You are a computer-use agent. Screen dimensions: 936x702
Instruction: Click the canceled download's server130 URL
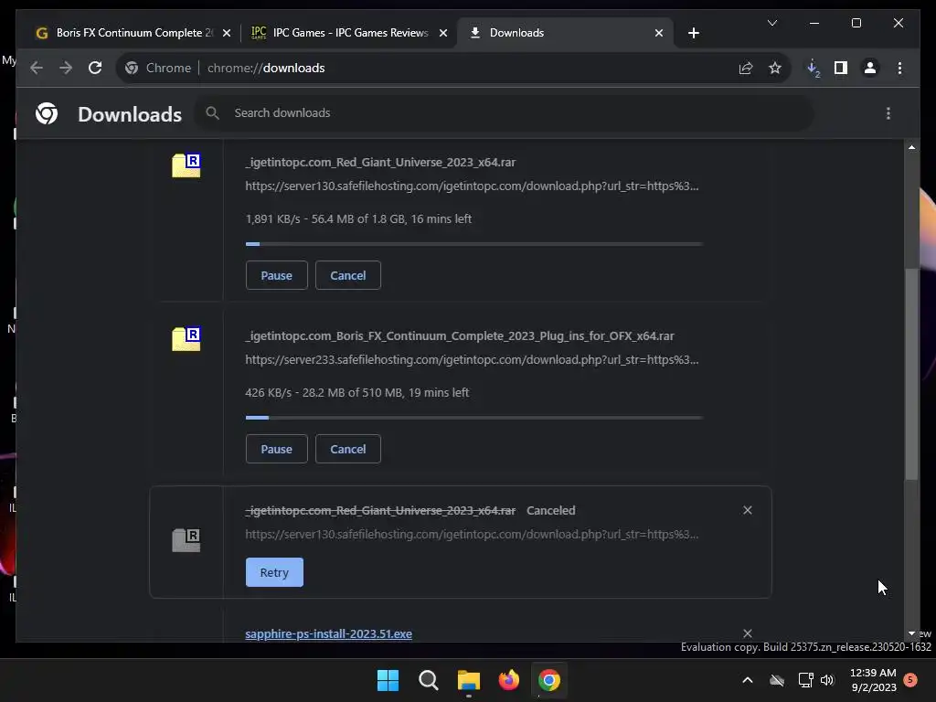pyautogui.click(x=472, y=534)
